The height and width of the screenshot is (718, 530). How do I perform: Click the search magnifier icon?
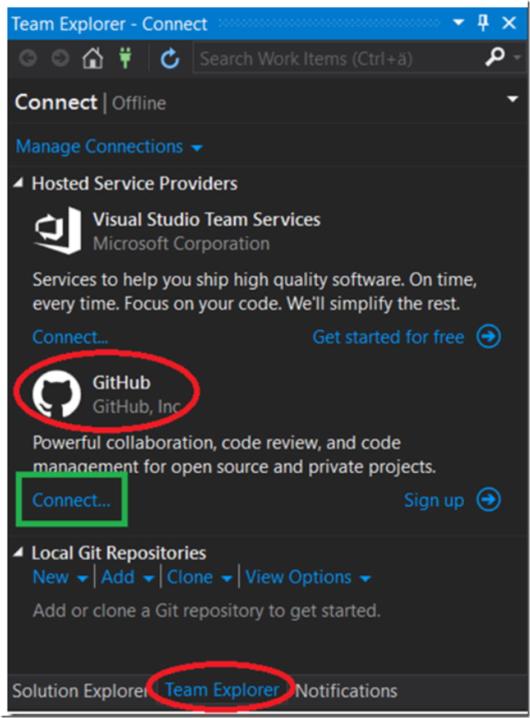pyautogui.click(x=496, y=57)
